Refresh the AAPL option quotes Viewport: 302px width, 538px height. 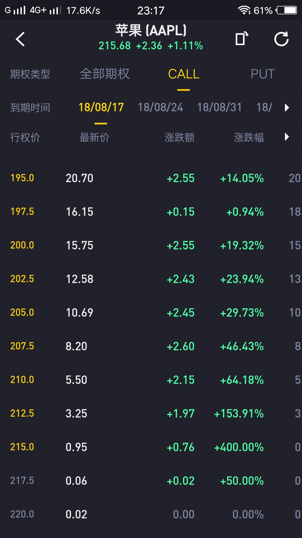click(x=281, y=39)
